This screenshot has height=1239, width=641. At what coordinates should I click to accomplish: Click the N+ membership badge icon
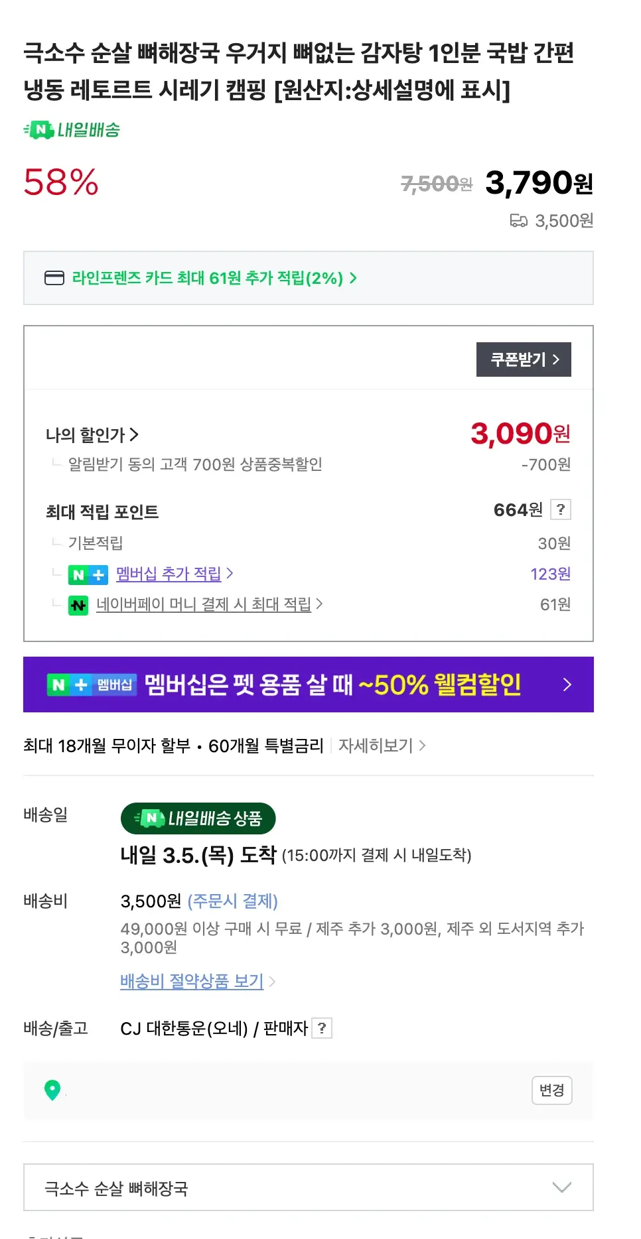coord(88,574)
